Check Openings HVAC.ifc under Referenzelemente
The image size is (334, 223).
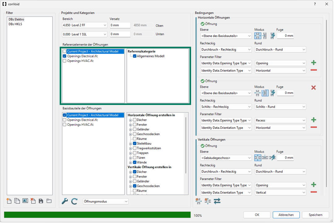click(65, 61)
